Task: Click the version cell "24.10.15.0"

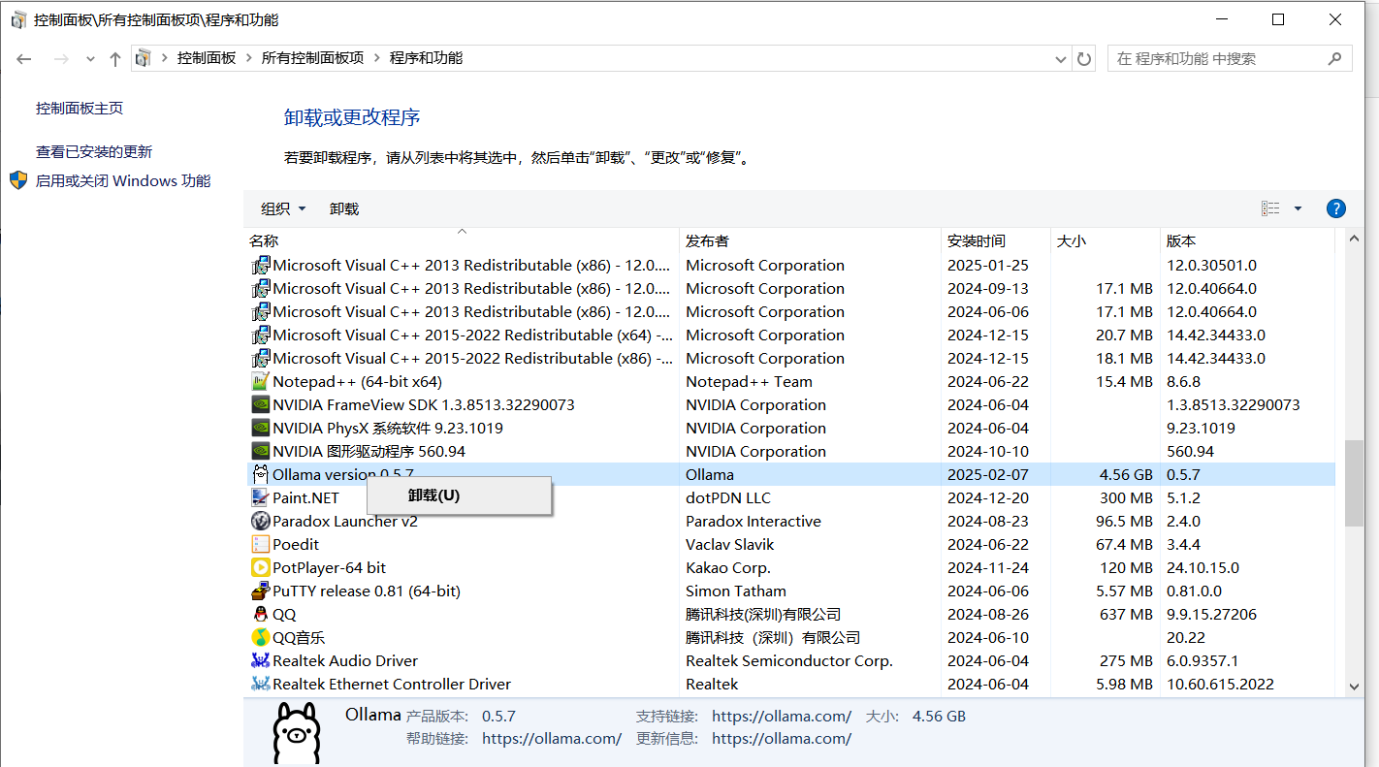Action: [1203, 568]
